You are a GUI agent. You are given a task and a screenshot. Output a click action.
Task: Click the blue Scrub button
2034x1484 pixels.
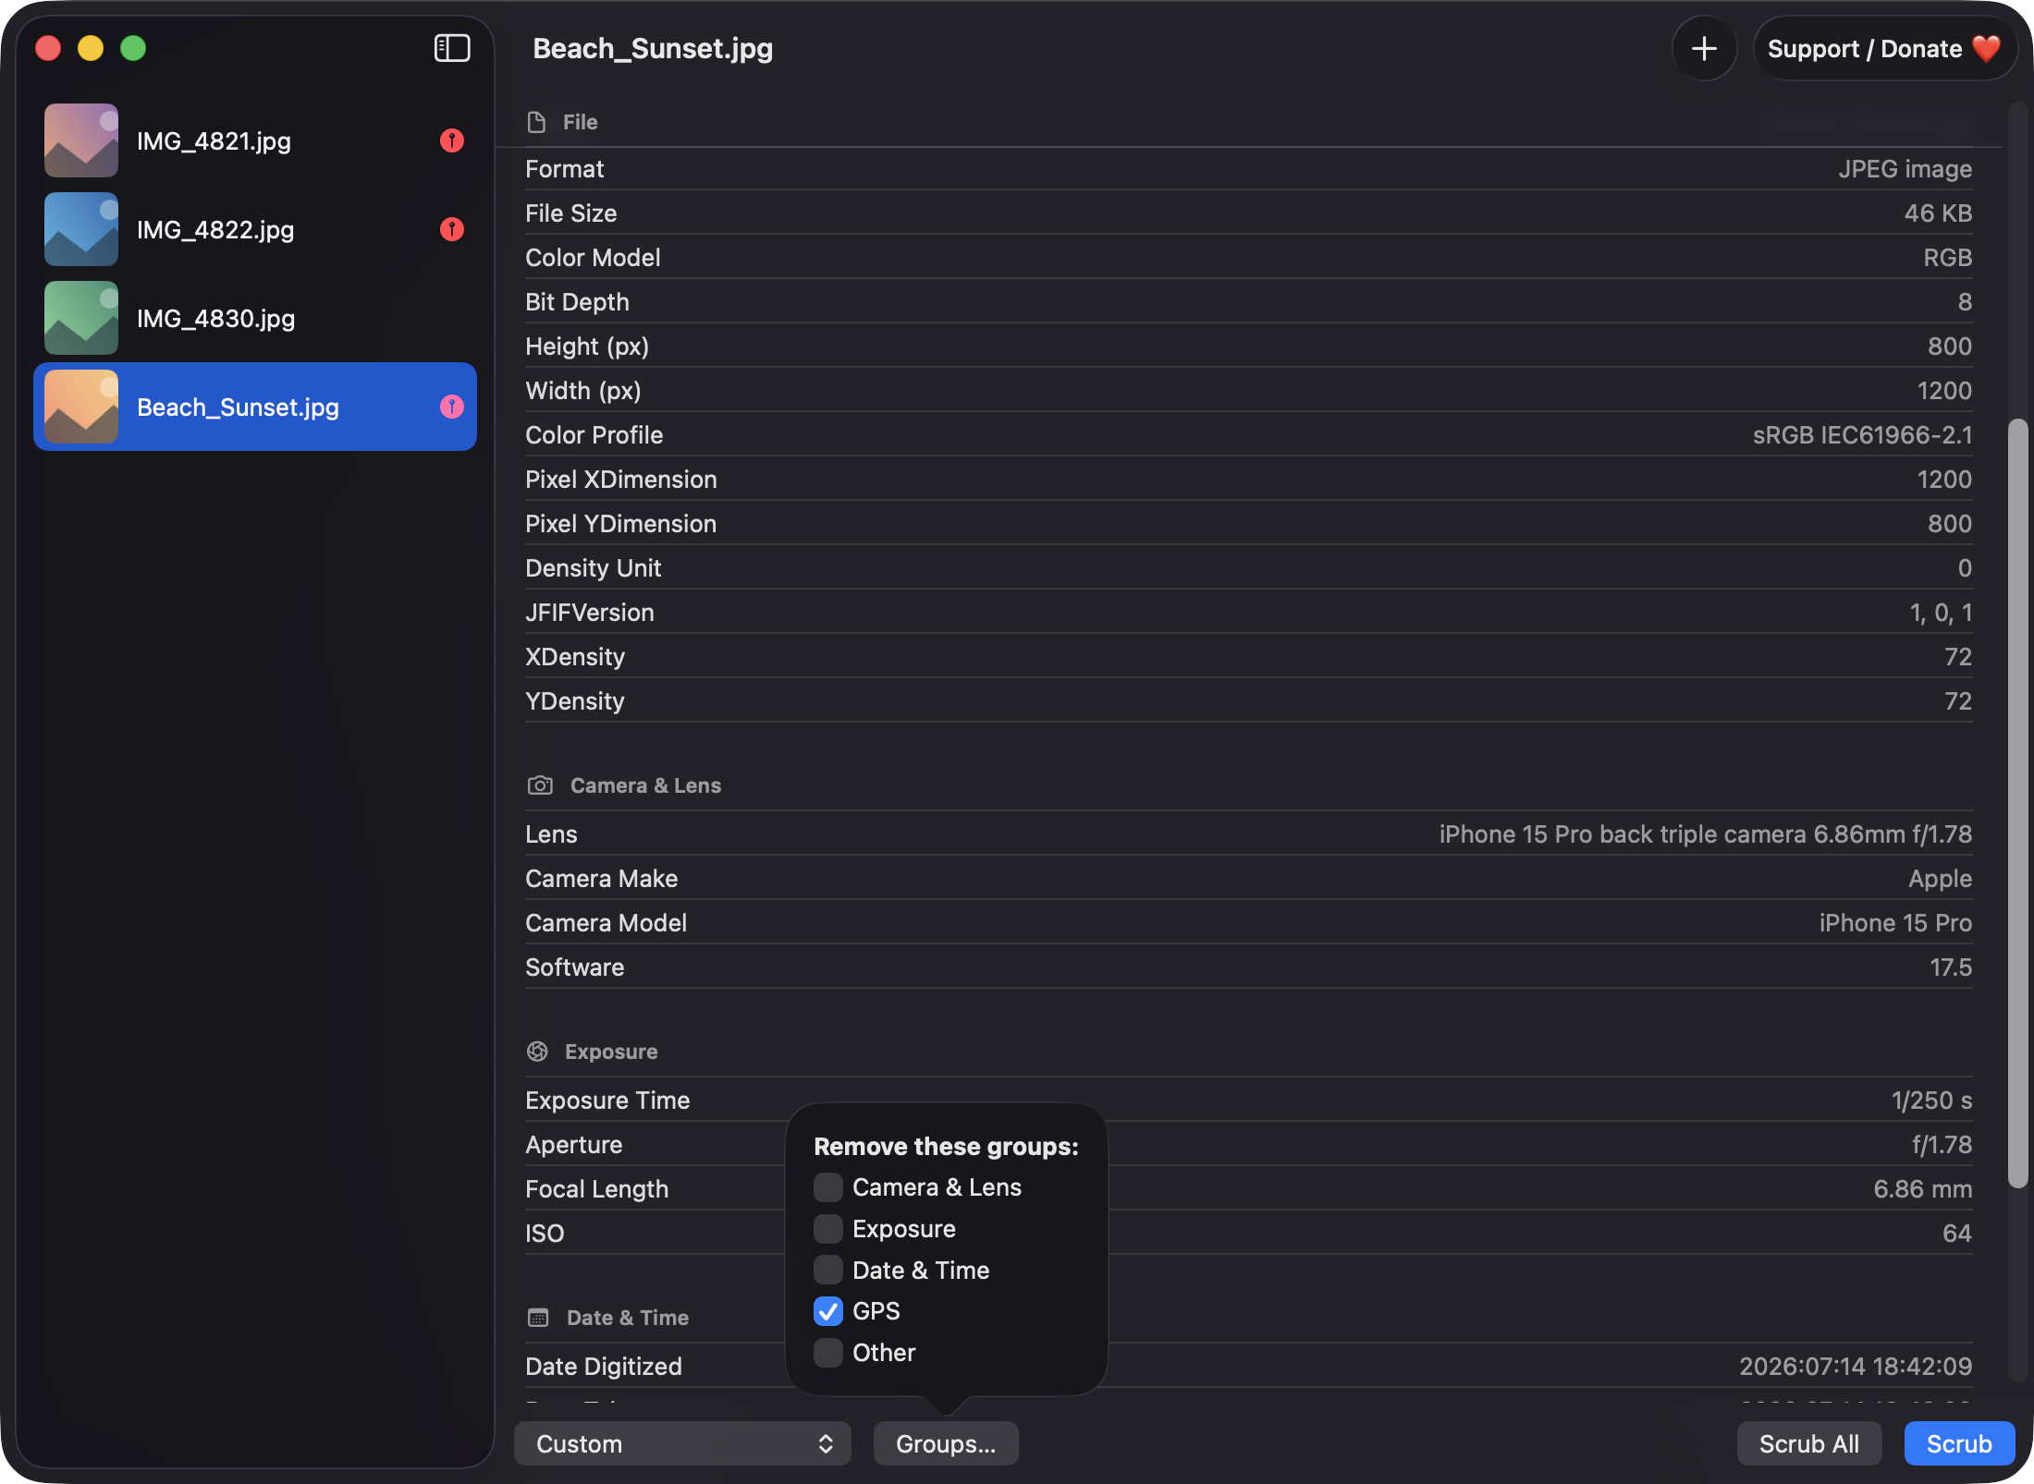[x=1959, y=1443]
